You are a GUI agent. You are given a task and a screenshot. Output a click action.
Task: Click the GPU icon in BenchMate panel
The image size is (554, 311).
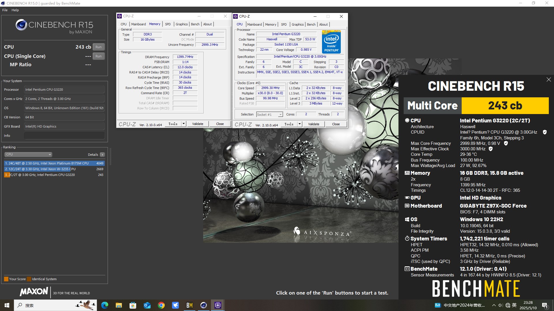tap(407, 198)
